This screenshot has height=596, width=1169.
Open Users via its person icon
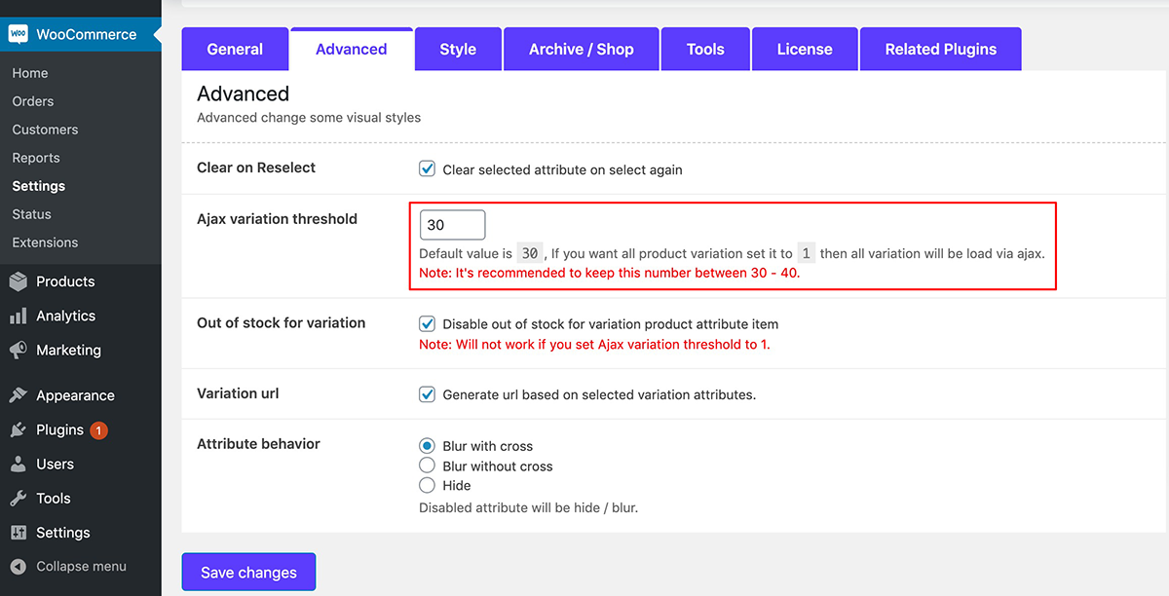click(18, 464)
